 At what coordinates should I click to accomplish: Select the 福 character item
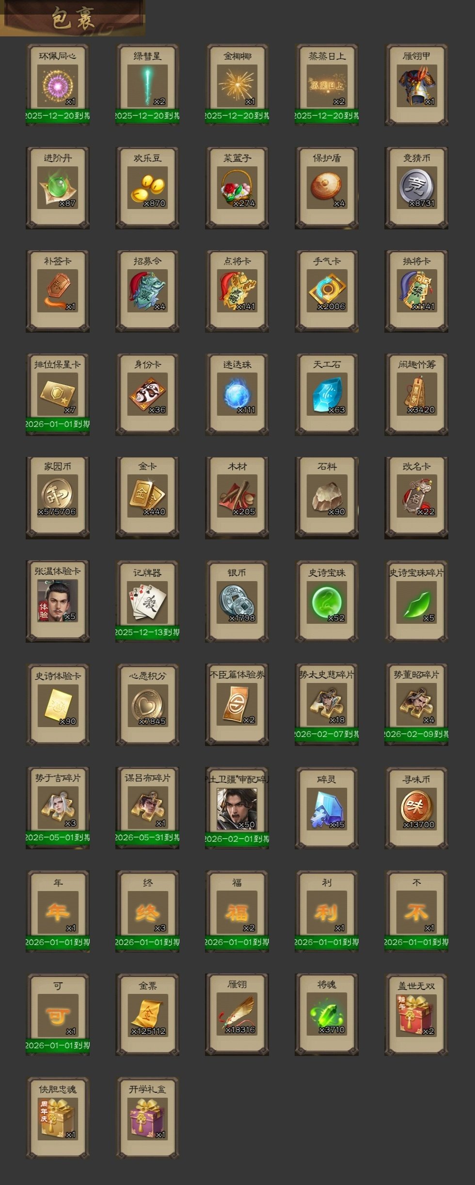coord(237,911)
